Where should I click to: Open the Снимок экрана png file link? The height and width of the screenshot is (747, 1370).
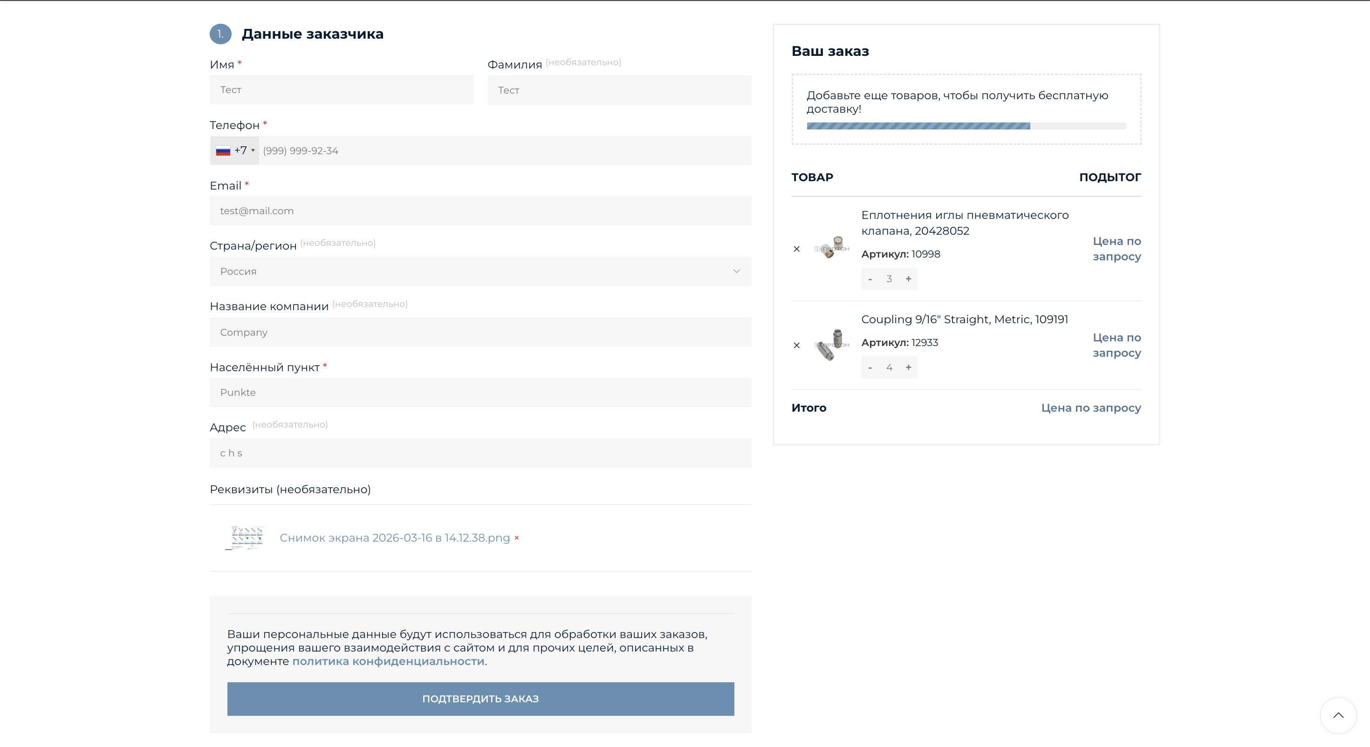(x=395, y=538)
